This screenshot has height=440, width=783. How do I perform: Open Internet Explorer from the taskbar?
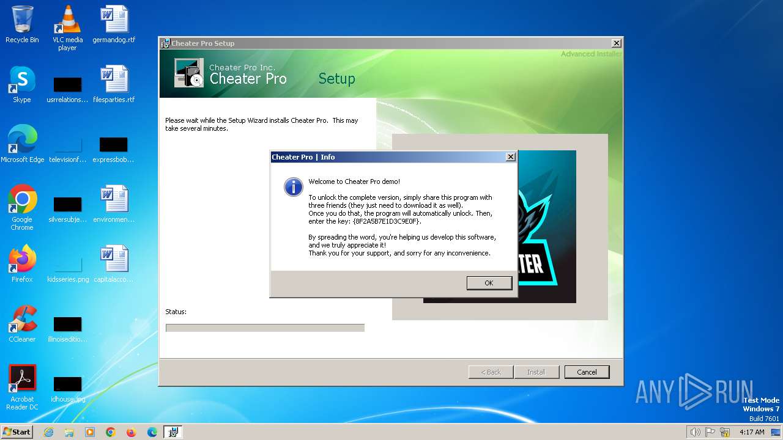tap(48, 432)
